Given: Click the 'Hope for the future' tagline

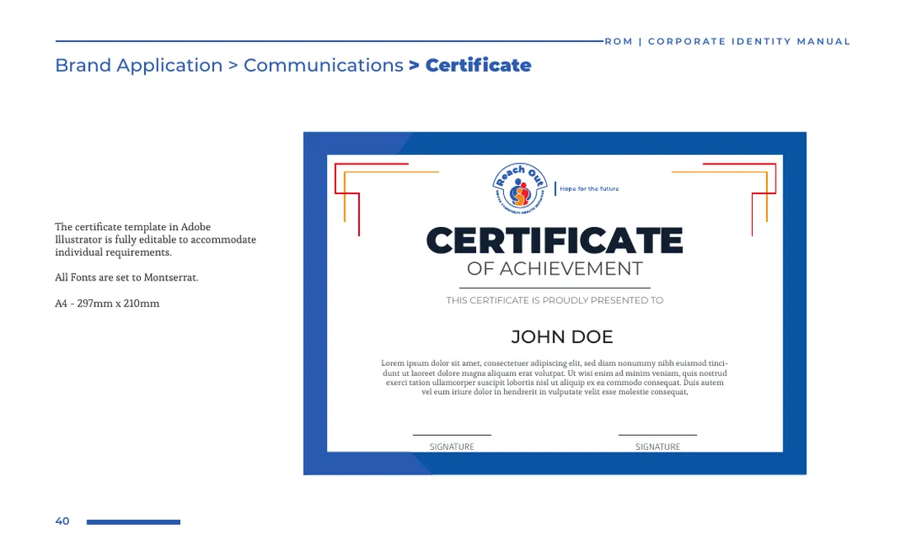Looking at the screenshot, I should pos(589,188).
